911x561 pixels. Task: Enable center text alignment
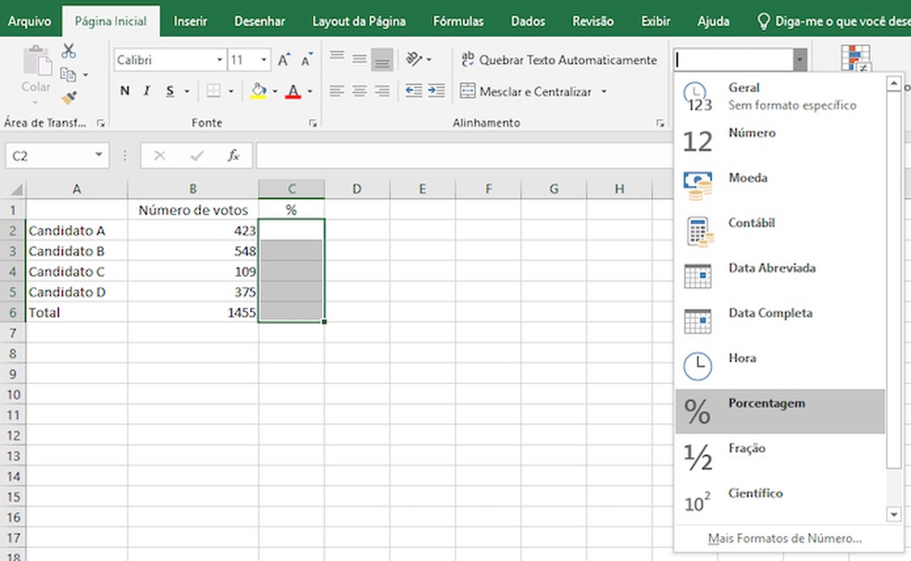click(358, 90)
